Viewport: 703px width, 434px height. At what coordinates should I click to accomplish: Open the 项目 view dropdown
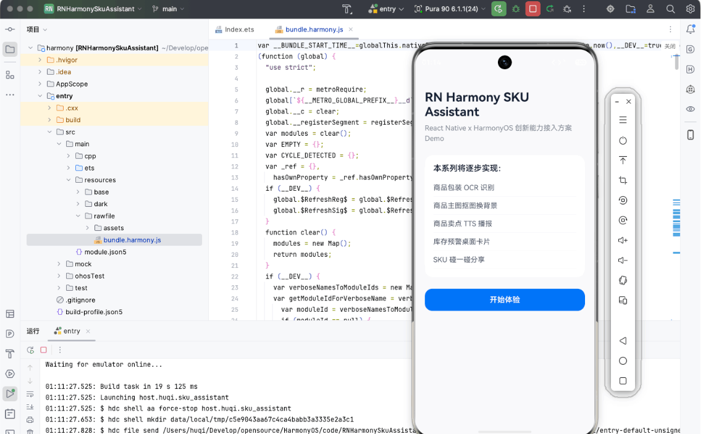click(x=37, y=30)
